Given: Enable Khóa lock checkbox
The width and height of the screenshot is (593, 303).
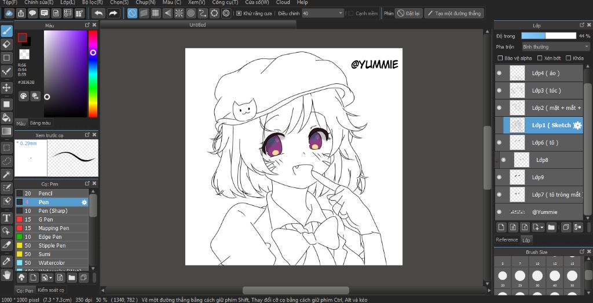Looking at the screenshot, I should [x=568, y=58].
